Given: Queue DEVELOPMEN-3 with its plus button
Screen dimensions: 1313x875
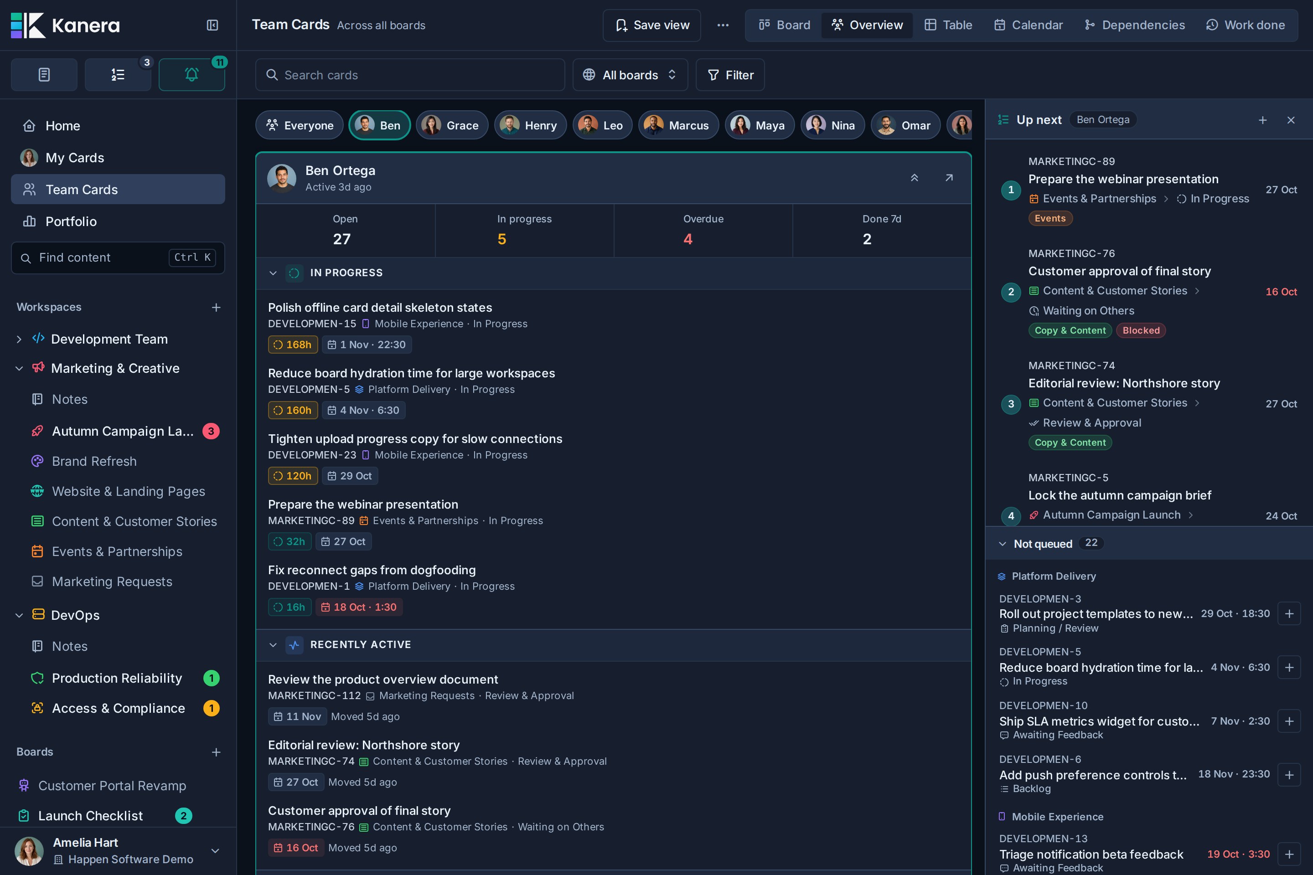Looking at the screenshot, I should [1289, 614].
